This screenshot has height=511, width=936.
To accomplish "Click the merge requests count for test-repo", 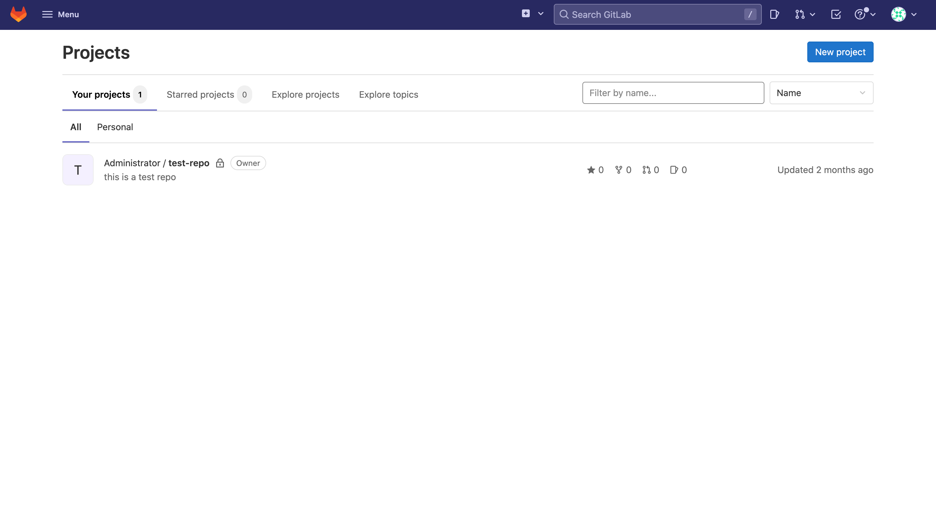I will (650, 170).
